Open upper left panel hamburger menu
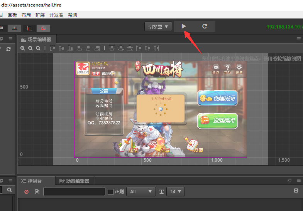Image resolution: width=303 pixels, height=211 pixels. [10, 39]
